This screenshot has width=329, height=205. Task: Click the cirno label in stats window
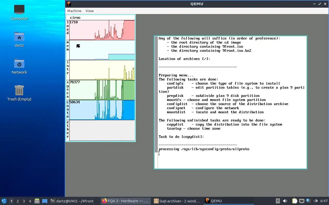(x=75, y=18)
